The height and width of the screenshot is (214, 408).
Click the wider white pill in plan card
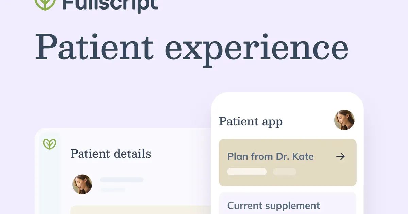click(x=247, y=172)
